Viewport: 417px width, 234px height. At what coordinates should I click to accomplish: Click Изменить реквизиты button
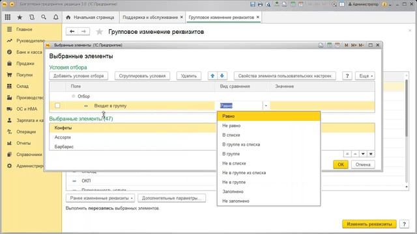coord(369,224)
